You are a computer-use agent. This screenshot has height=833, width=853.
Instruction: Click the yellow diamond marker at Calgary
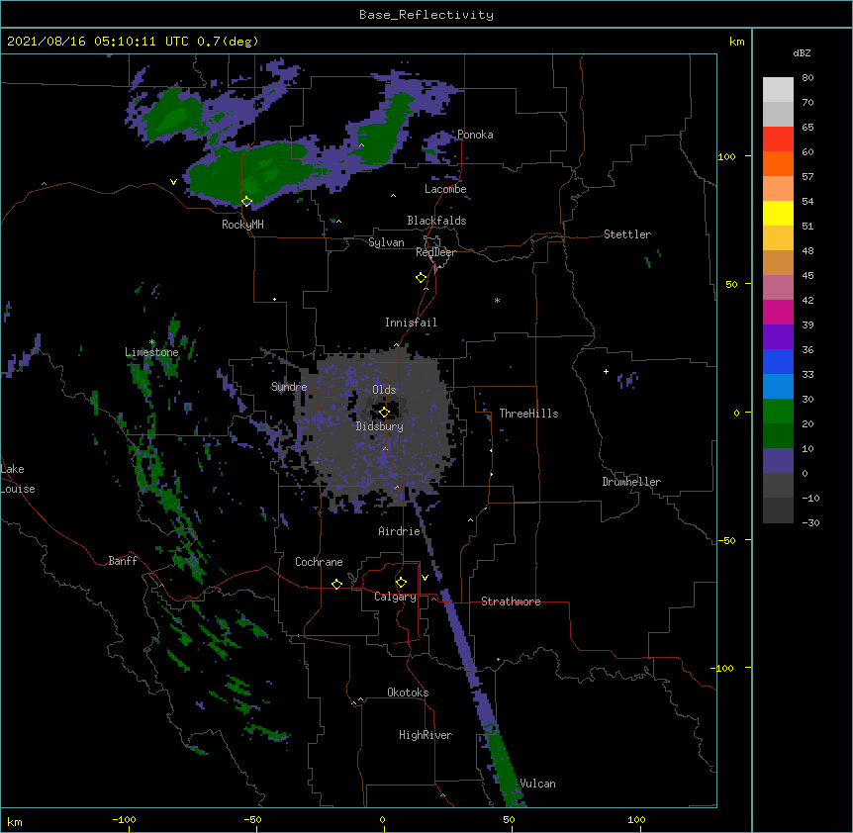(401, 583)
